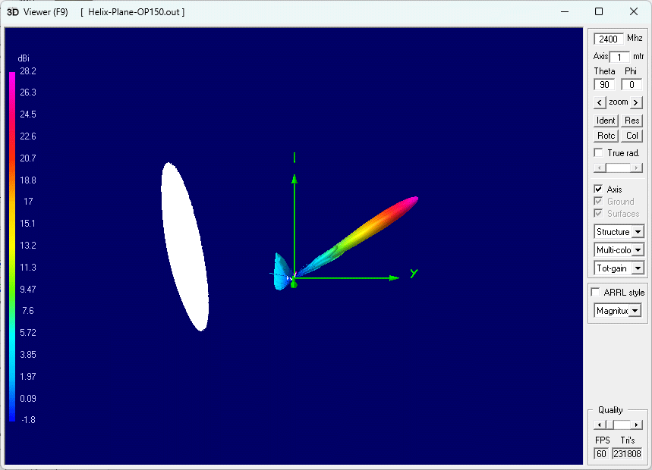Image resolution: width=652 pixels, height=470 pixels.
Task: Click the zoom-out arrow next to 'zoom'
Action: tap(601, 102)
